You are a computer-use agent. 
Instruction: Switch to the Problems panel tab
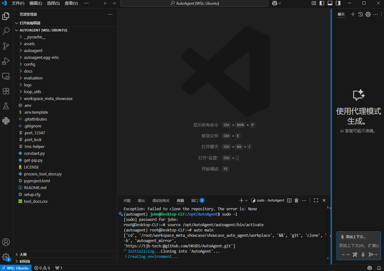point(127,200)
